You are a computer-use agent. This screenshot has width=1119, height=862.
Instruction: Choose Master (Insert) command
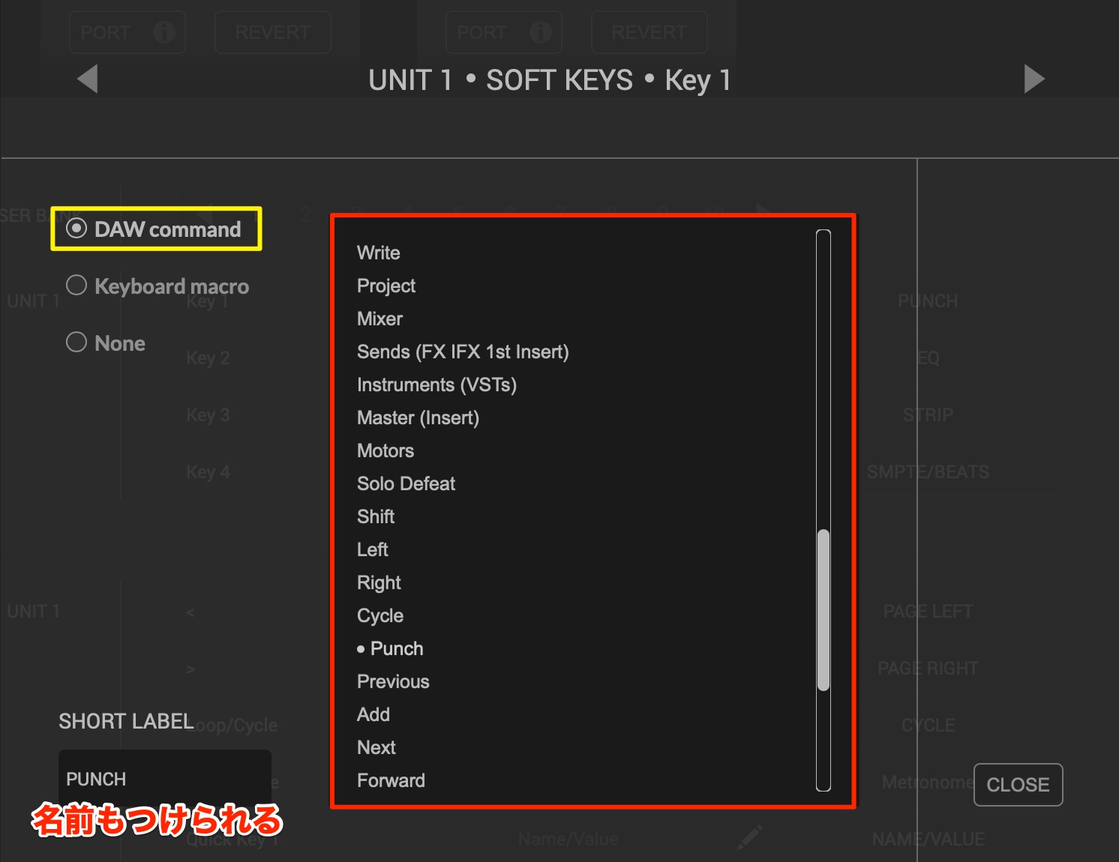(418, 418)
